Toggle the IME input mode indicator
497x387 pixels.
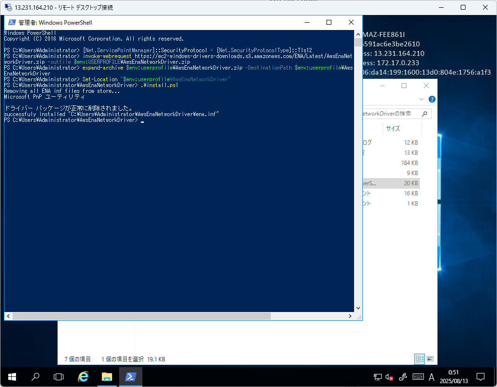coord(431,377)
